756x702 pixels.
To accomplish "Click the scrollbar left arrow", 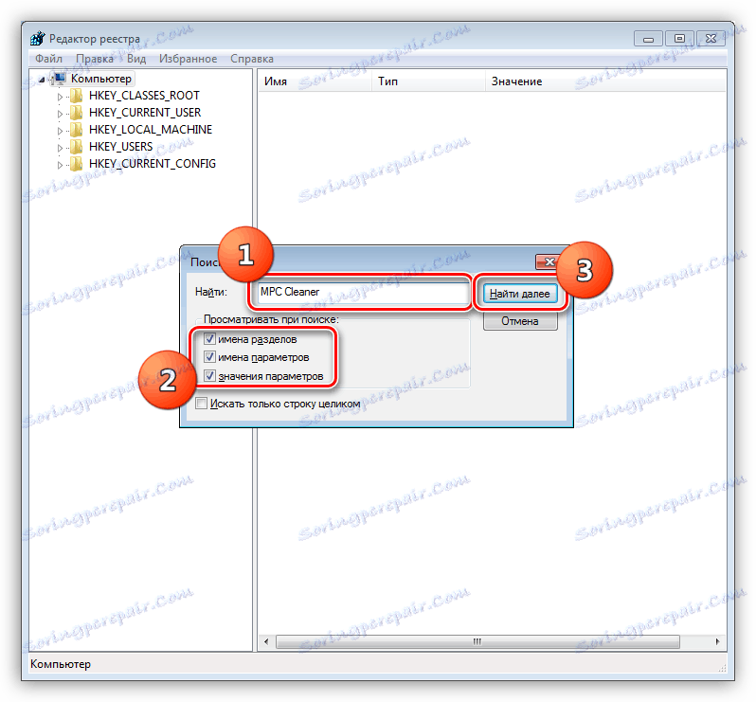I will point(266,641).
